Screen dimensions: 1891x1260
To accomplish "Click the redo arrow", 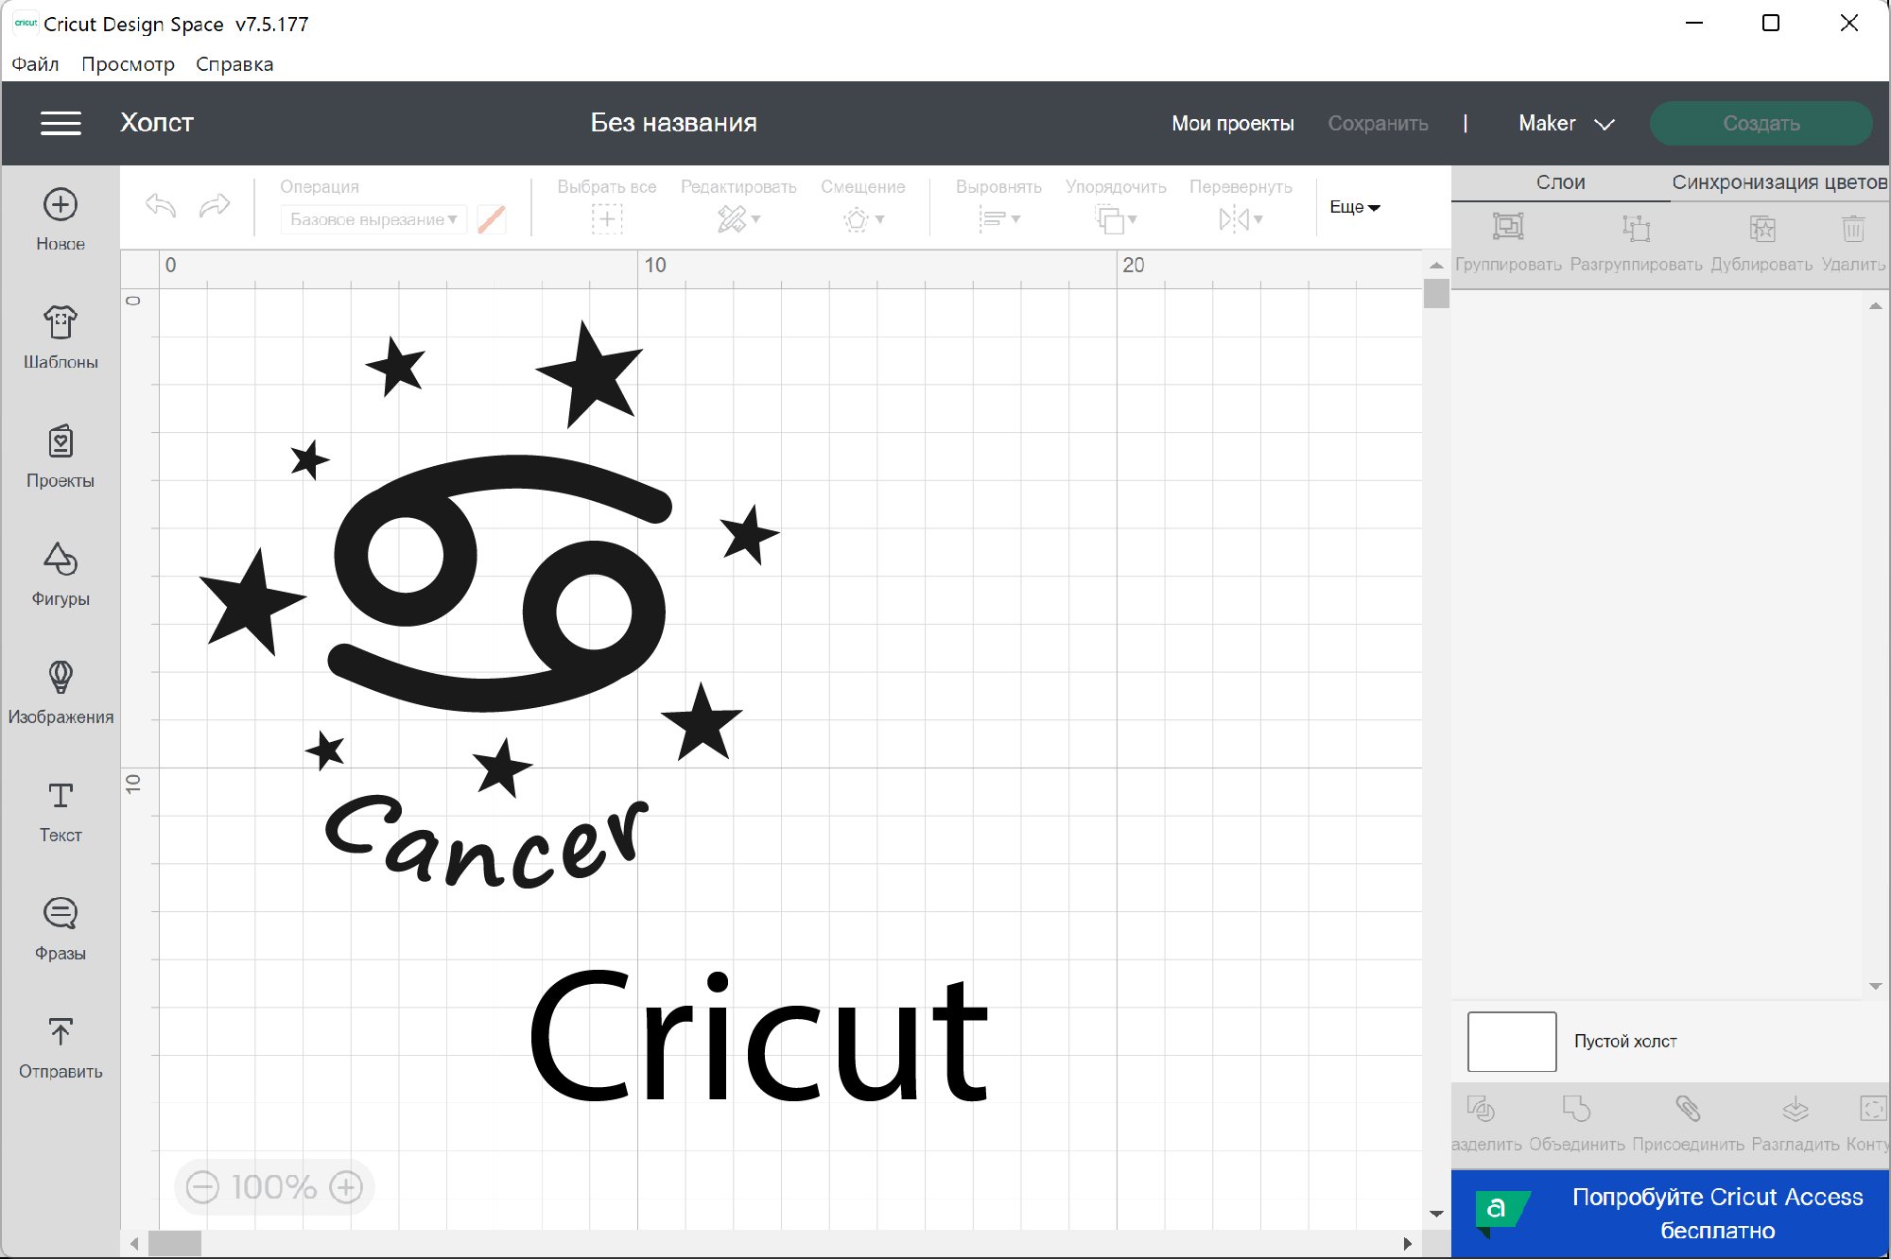I will tap(215, 204).
